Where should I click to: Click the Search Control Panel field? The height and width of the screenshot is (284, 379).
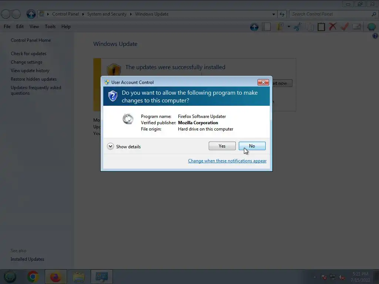coord(330,14)
